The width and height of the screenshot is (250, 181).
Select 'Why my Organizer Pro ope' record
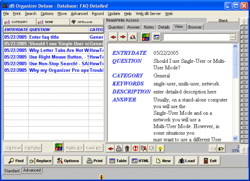[x=54, y=70]
